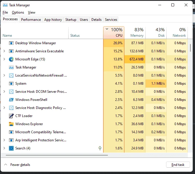The image size is (195, 174).
Task: Select the 0.2 MB/s disk cell
Action: click(x=156, y=132)
